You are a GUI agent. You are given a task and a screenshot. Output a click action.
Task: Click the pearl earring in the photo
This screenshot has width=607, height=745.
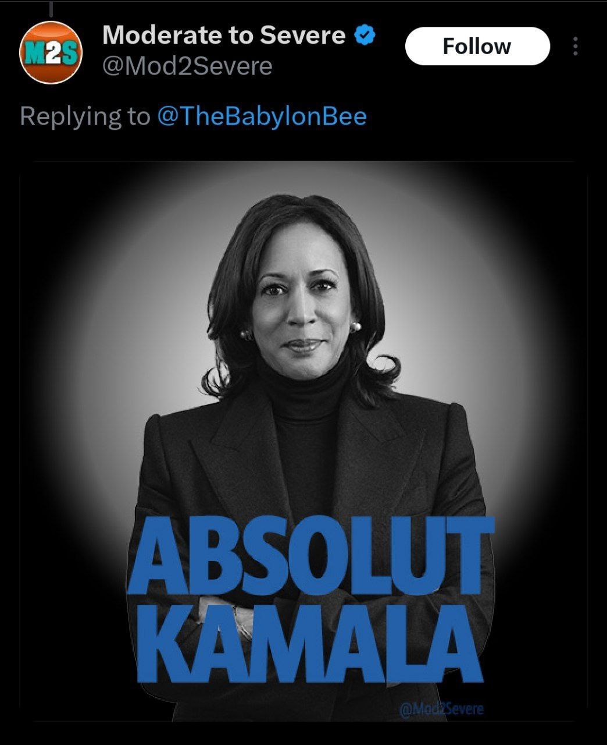coord(356,327)
